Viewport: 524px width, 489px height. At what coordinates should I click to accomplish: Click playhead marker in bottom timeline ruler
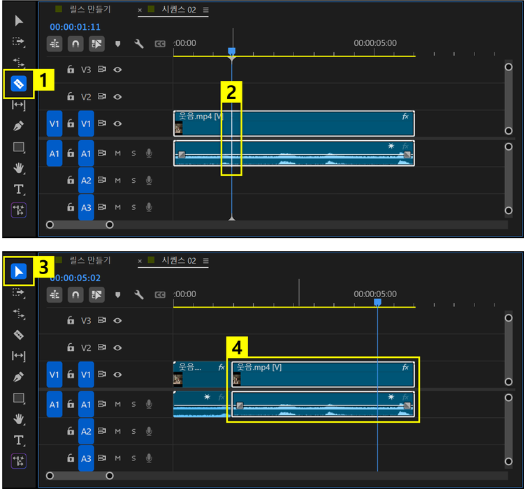[377, 302]
